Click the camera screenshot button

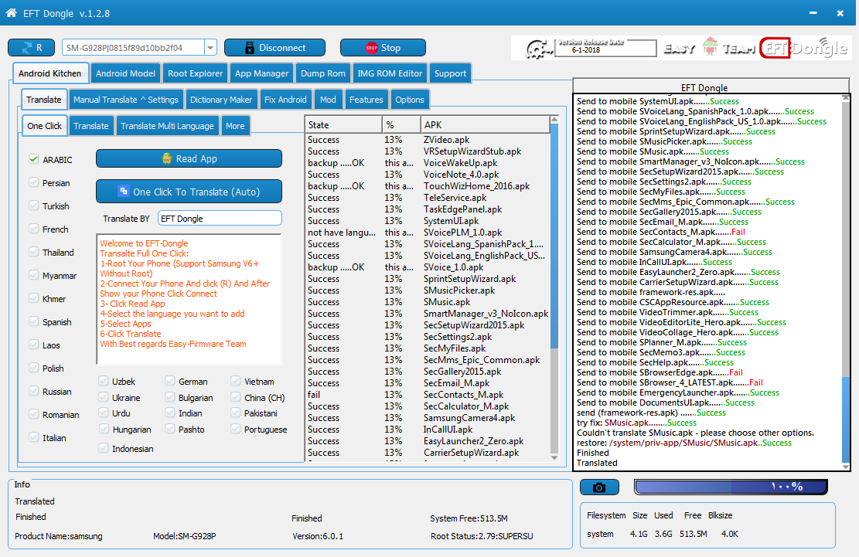[x=599, y=487]
